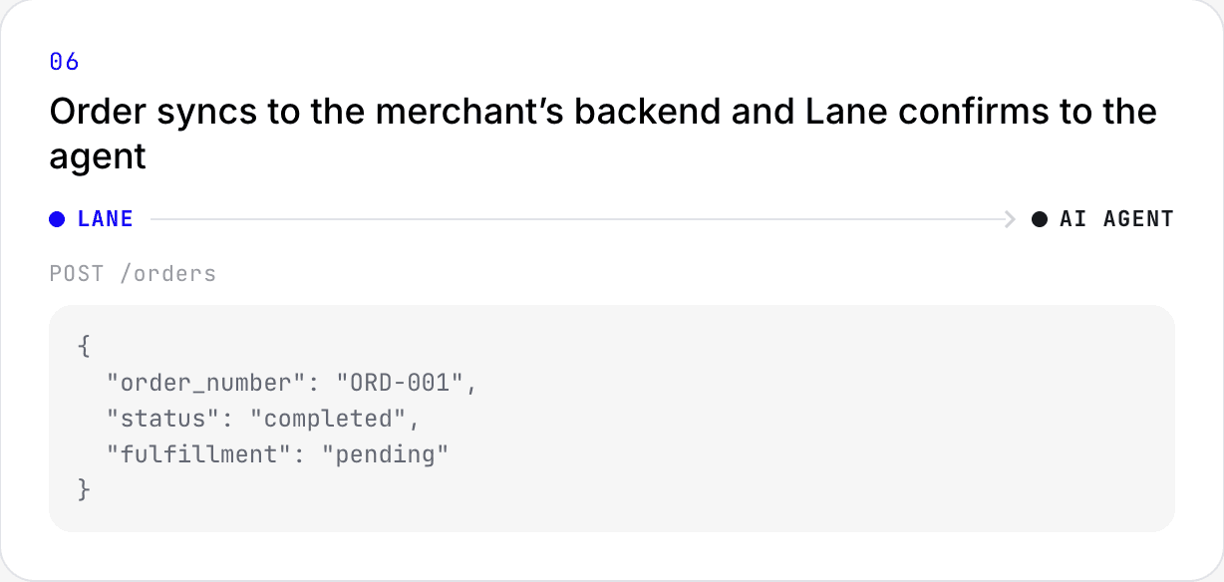1224x582 pixels.
Task: Click the word POST in the endpoint
Action: (x=77, y=273)
